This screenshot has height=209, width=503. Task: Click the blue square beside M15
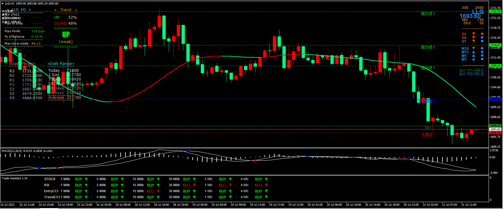click(482, 52)
